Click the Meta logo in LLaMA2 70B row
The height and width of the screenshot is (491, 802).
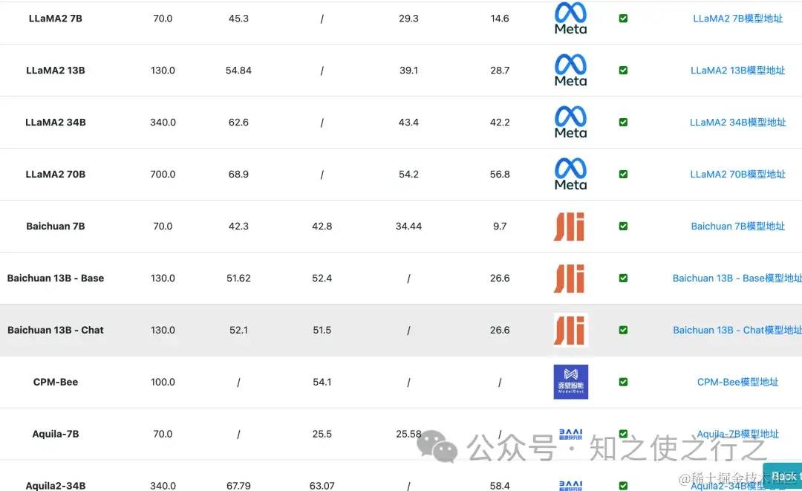[x=571, y=174]
